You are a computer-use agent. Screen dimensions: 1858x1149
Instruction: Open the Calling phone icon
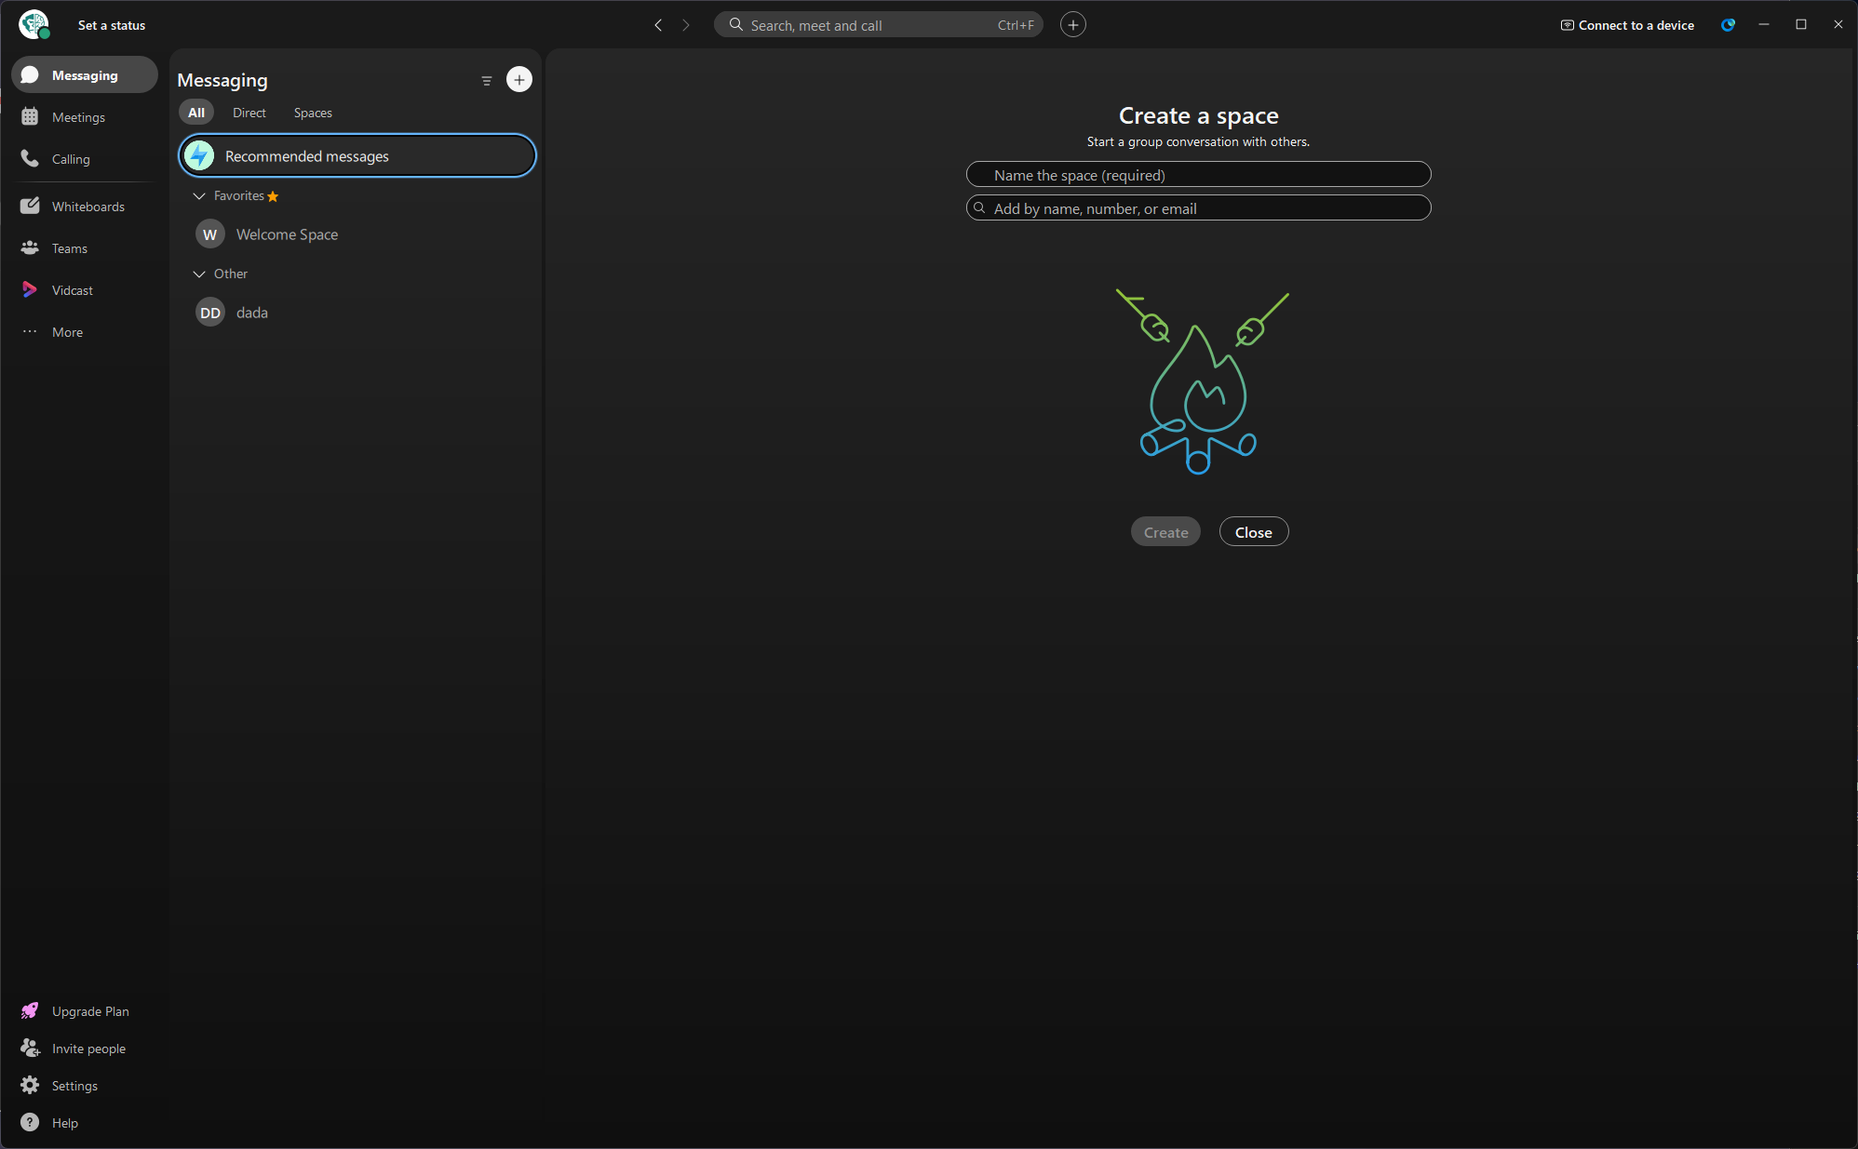[x=30, y=158]
